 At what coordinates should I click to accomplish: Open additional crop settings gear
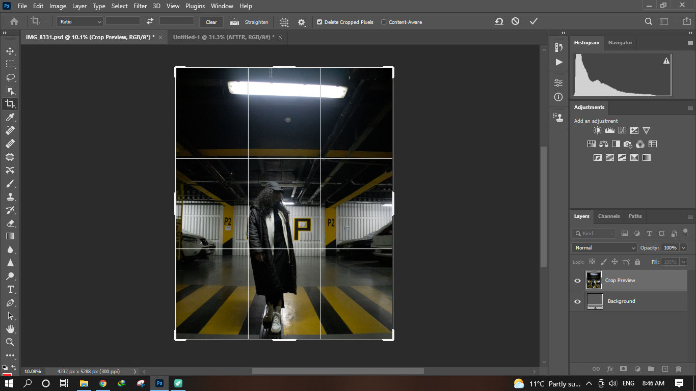click(302, 22)
